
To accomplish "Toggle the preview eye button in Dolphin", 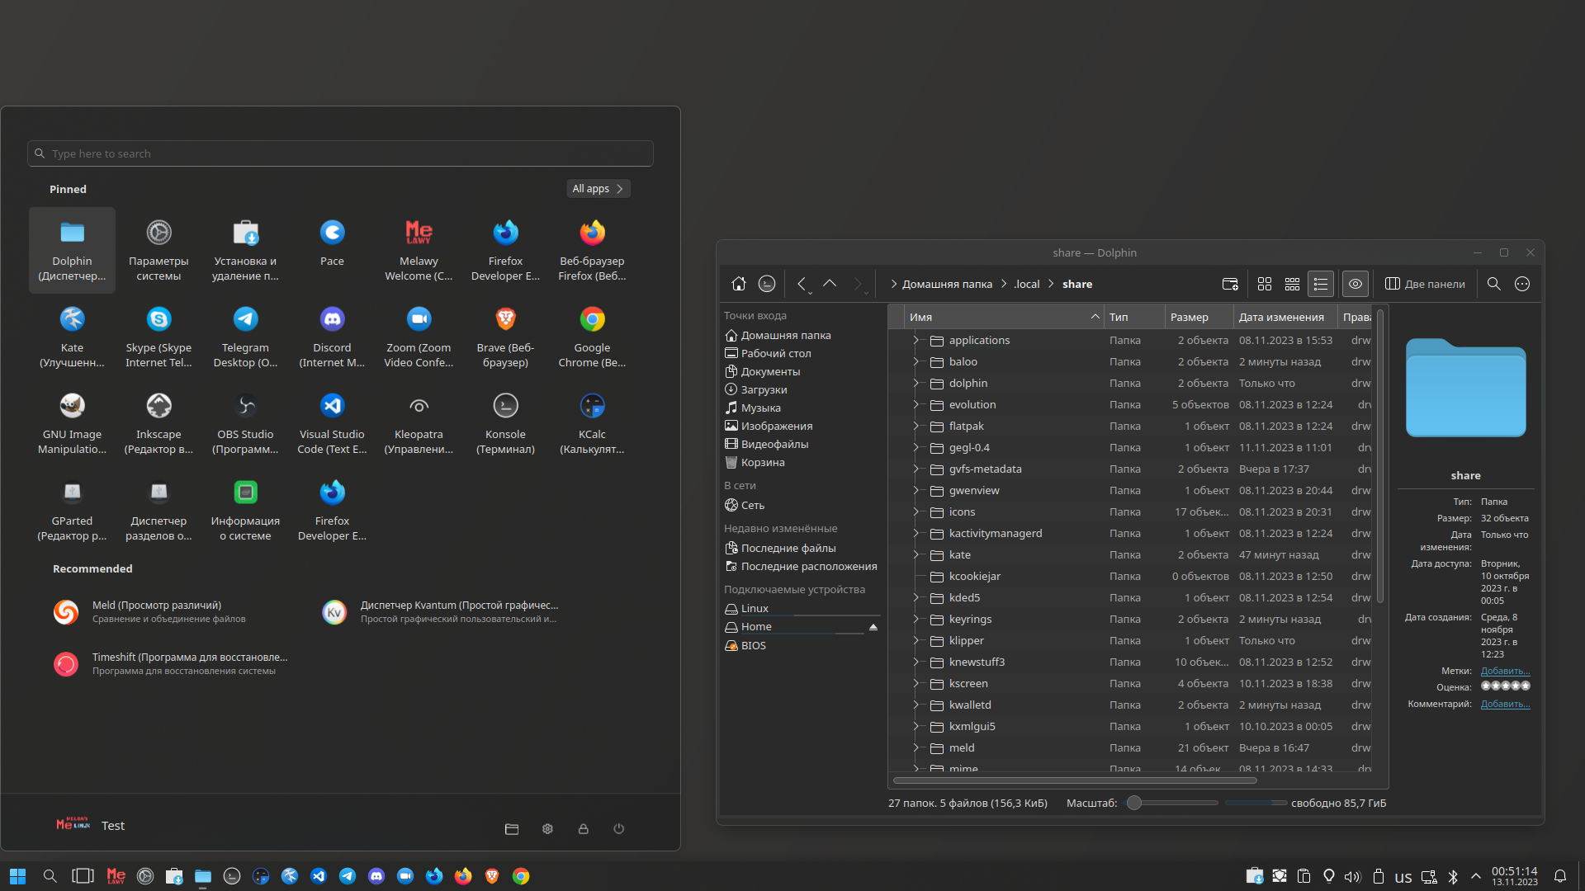I will coord(1356,284).
